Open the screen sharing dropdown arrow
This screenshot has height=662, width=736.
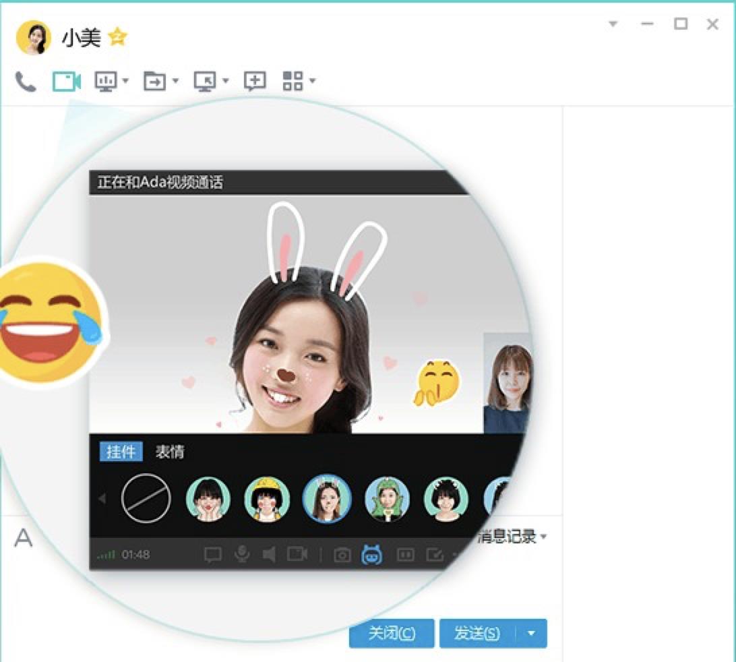coord(125,82)
